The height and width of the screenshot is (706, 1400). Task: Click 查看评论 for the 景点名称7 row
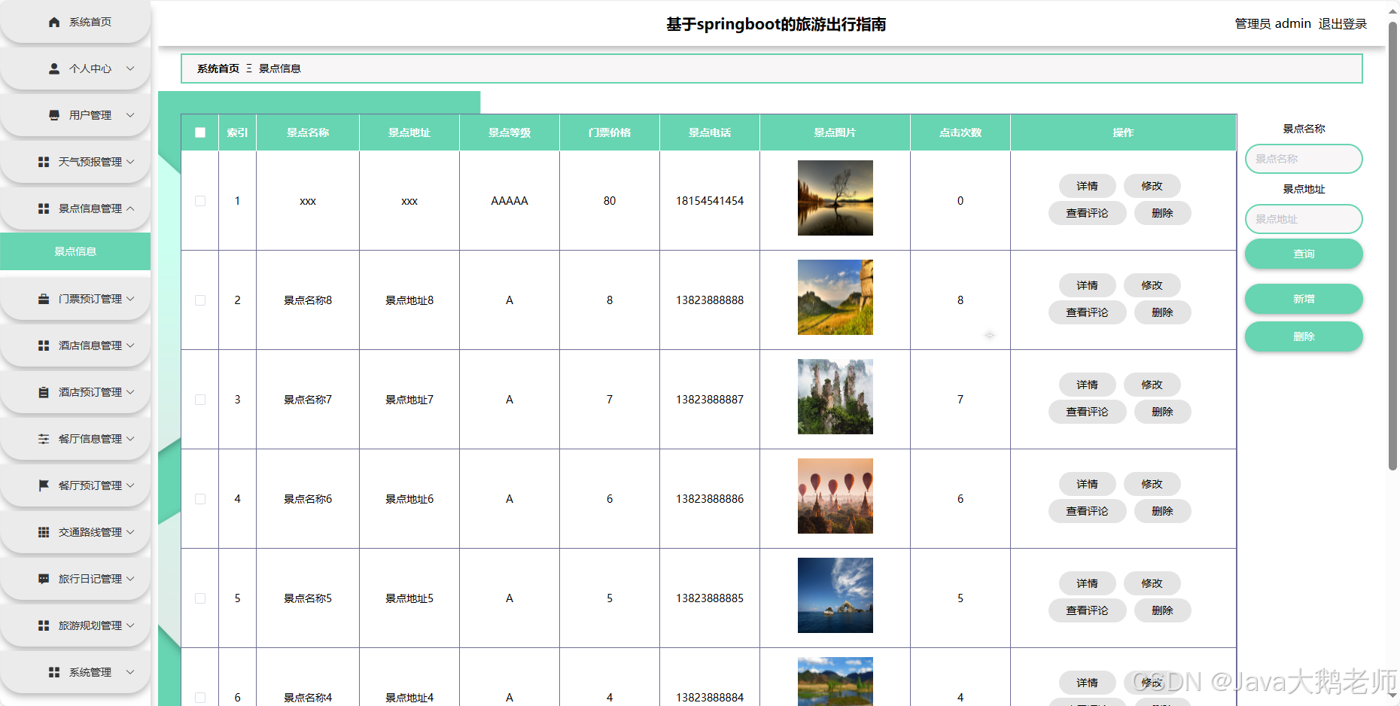[x=1087, y=412]
